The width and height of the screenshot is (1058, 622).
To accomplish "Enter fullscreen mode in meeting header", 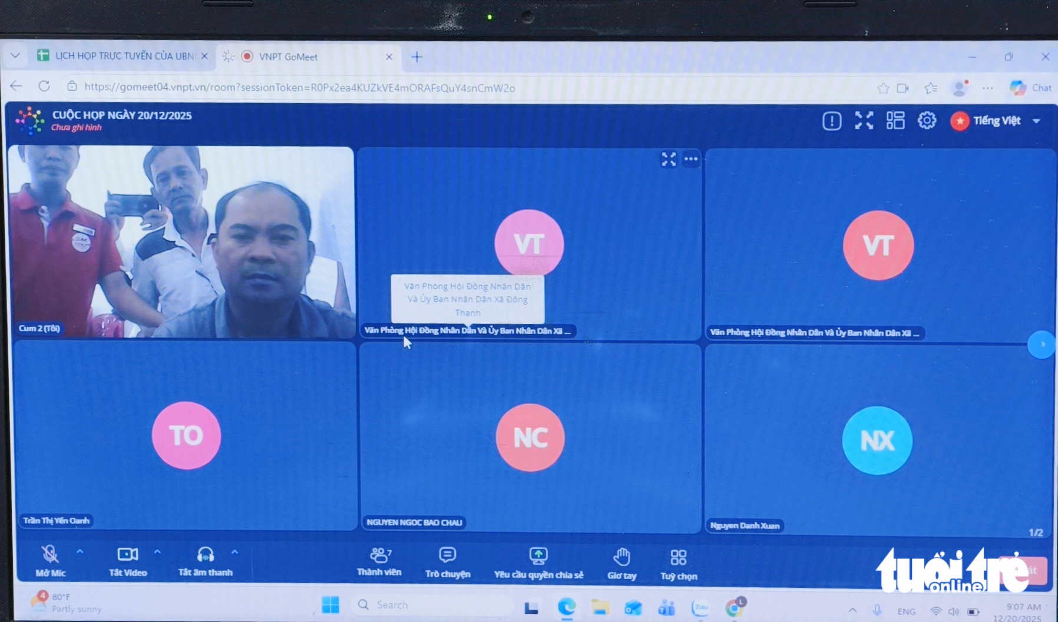I will pos(864,121).
